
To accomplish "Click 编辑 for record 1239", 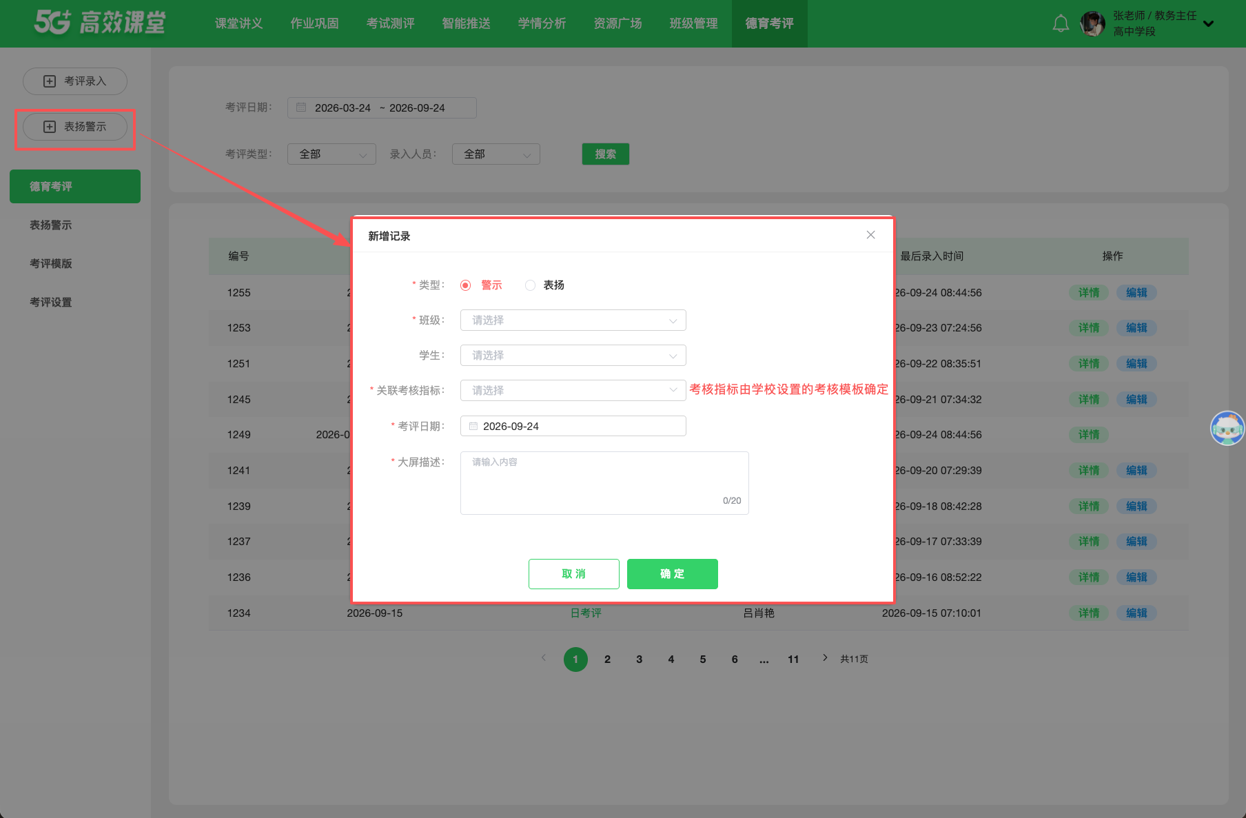I will 1136,507.
